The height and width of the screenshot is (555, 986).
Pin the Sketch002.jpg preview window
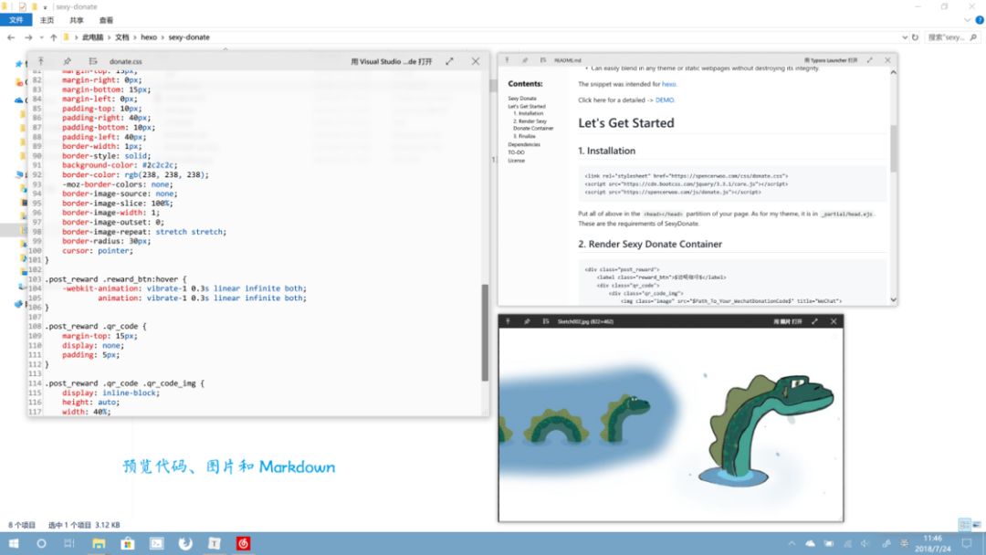pos(527,321)
